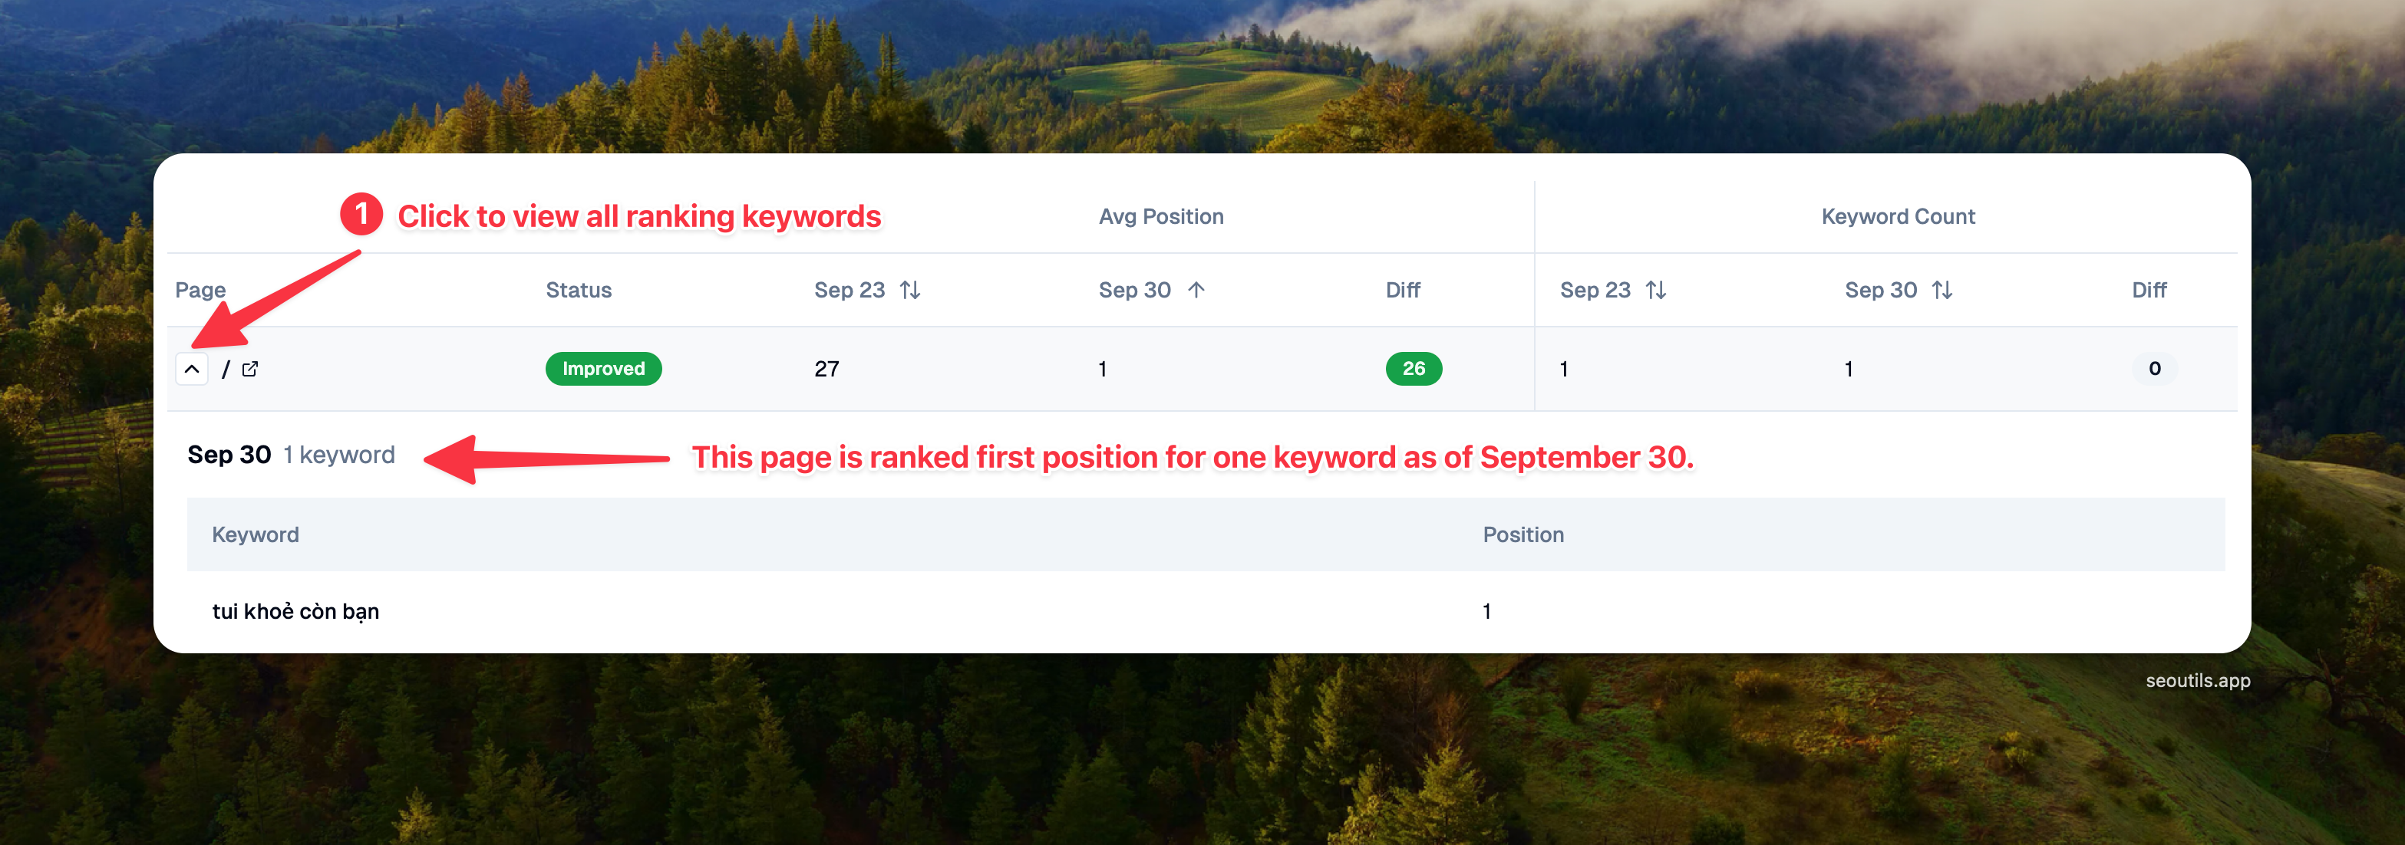The height and width of the screenshot is (845, 2405).
Task: Collapse the expanded page row chevron
Action: click(191, 370)
